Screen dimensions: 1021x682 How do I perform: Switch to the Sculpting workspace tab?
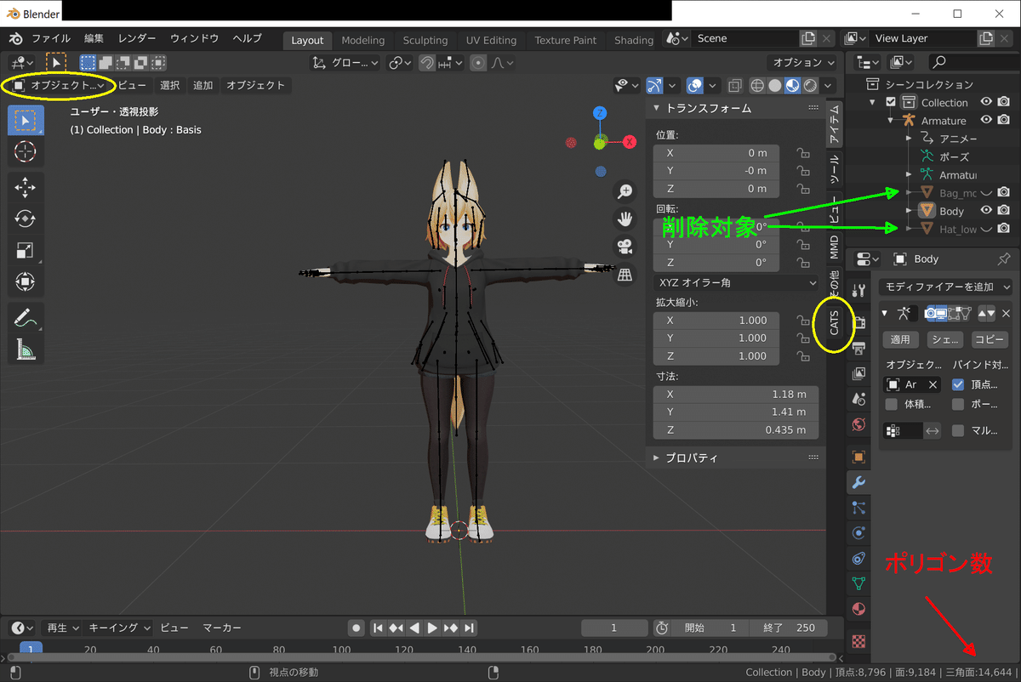coord(425,40)
